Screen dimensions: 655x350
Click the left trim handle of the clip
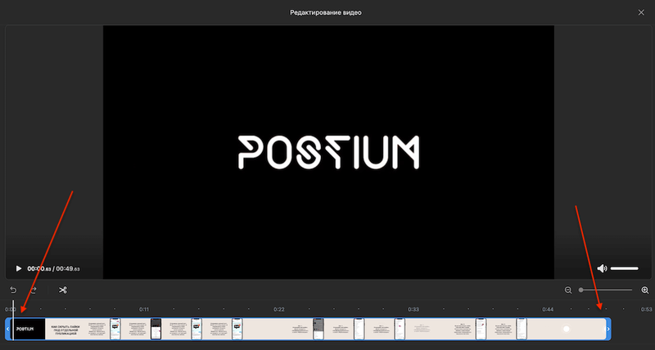pyautogui.click(x=8, y=329)
